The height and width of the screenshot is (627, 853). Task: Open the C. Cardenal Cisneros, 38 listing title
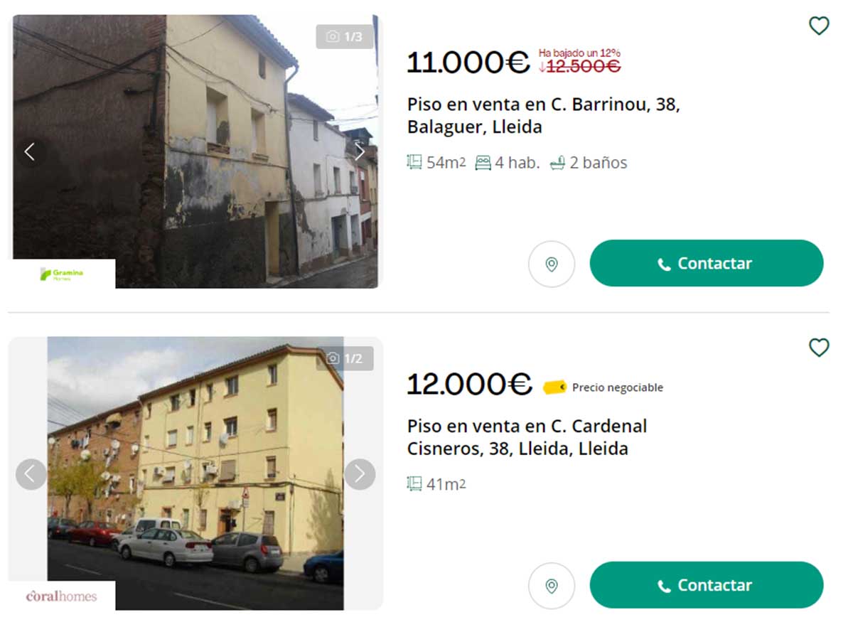pos(526,437)
